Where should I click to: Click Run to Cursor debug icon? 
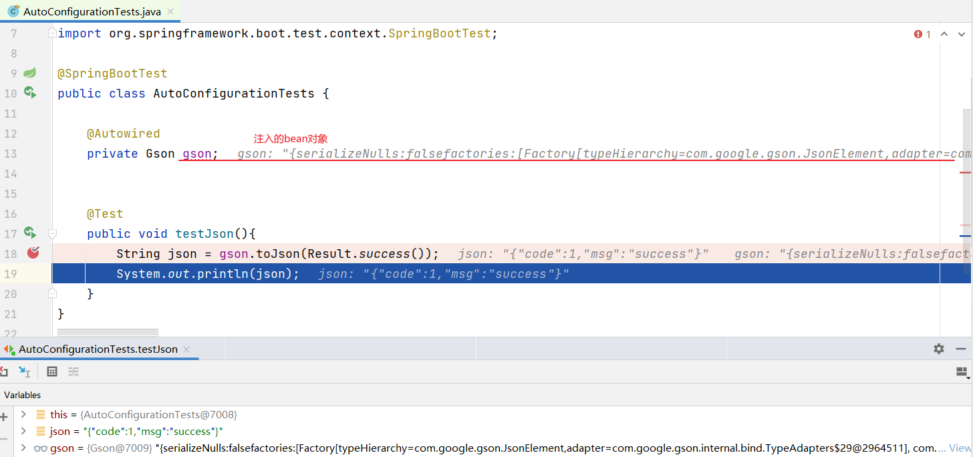(24, 371)
